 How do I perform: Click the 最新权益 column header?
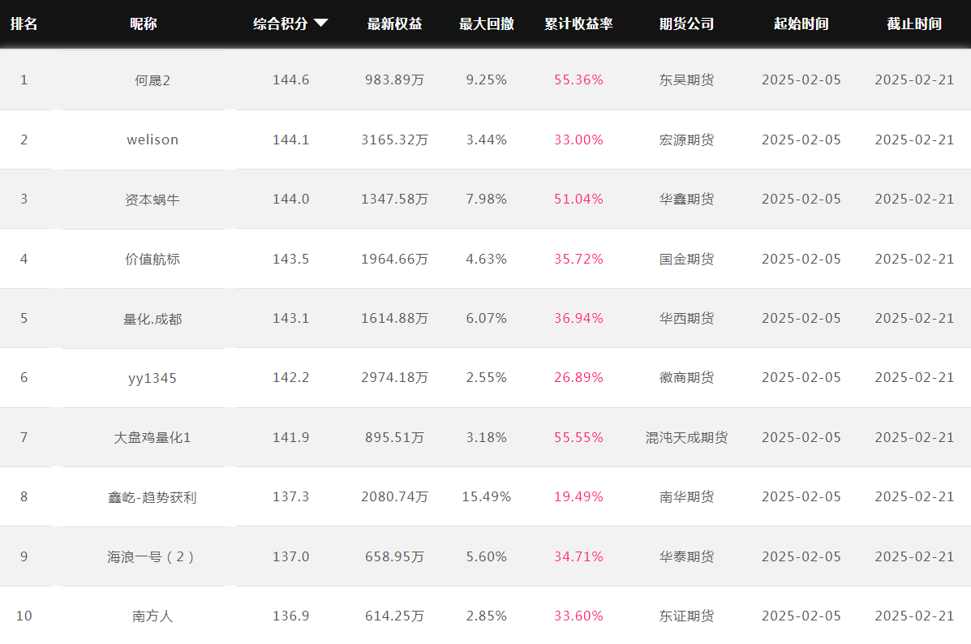point(394,24)
